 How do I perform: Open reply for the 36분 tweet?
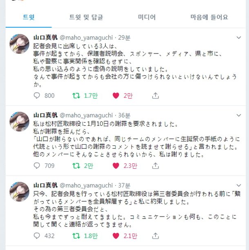[x=37, y=166]
